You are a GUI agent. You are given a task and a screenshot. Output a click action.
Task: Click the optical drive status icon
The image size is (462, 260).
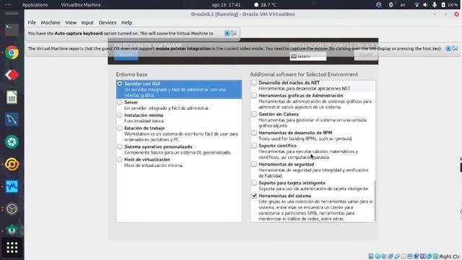tap(378, 256)
